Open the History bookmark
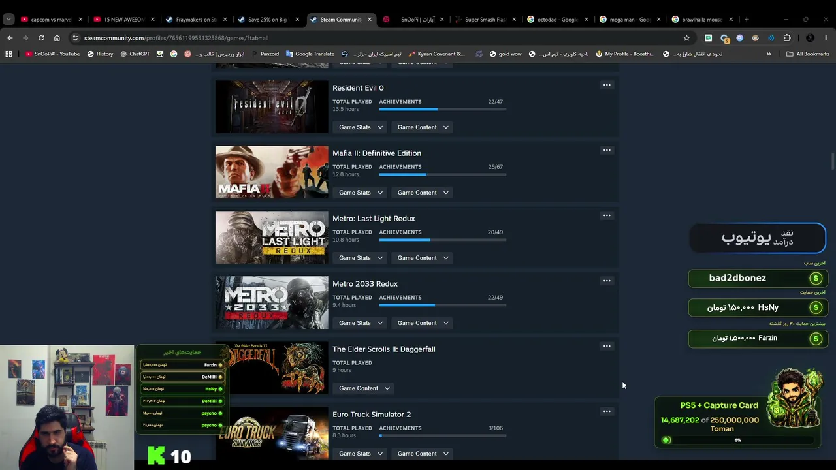Viewport: 836px width, 470px height. (x=100, y=54)
